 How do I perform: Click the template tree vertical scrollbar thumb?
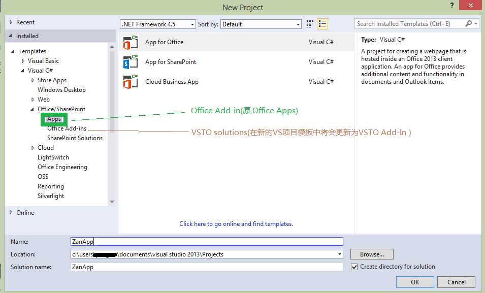point(112,92)
